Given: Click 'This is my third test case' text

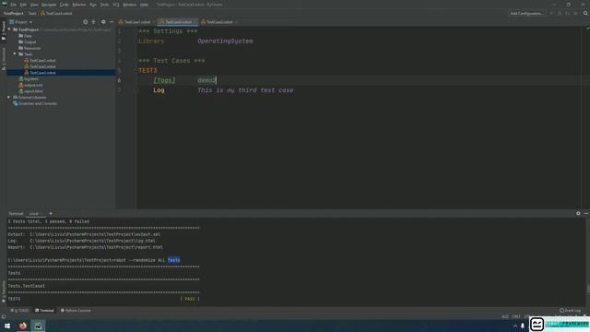Looking at the screenshot, I should pyautogui.click(x=245, y=90).
